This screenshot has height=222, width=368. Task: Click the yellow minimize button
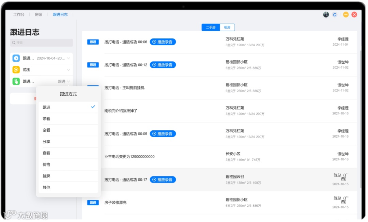(346, 15)
